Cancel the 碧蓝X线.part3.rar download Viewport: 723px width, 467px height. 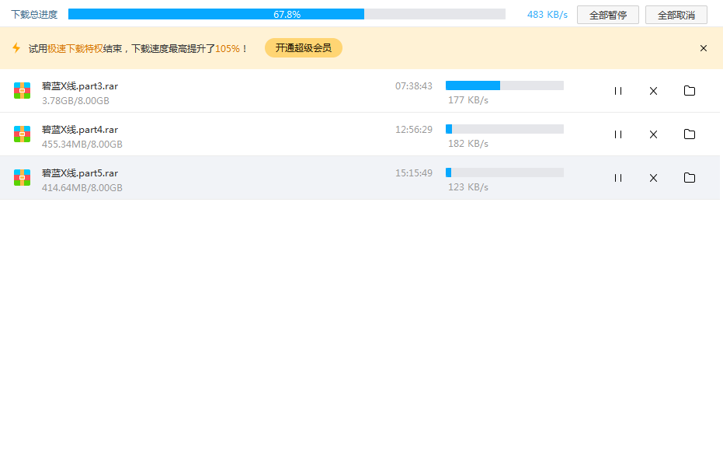pos(653,91)
